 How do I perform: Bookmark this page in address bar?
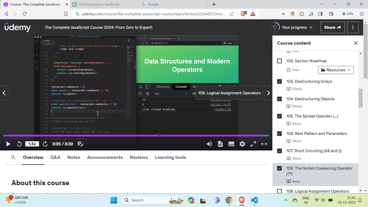(65, 13)
